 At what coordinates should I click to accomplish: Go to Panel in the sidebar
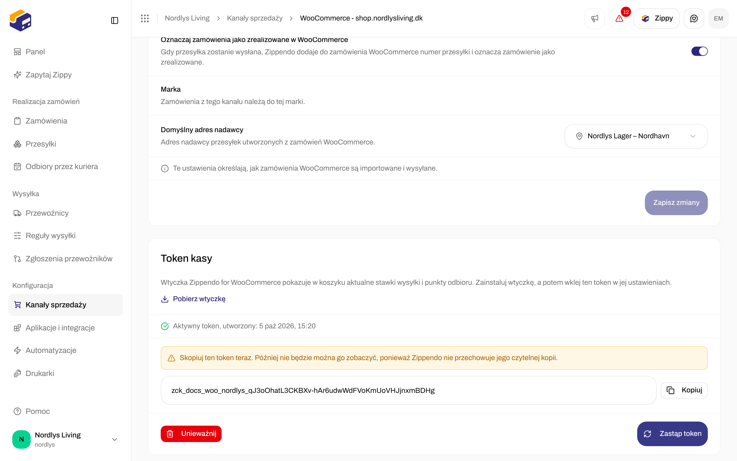point(65,52)
